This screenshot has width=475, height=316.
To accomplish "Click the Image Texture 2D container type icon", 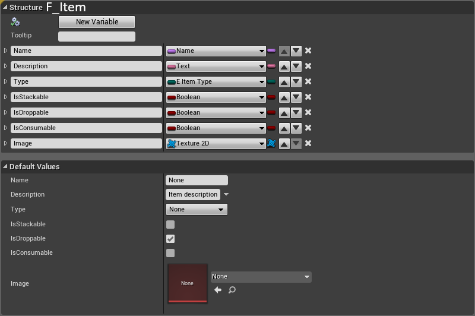I will (272, 144).
